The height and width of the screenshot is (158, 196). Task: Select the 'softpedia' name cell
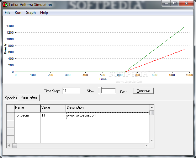(x=27, y=116)
